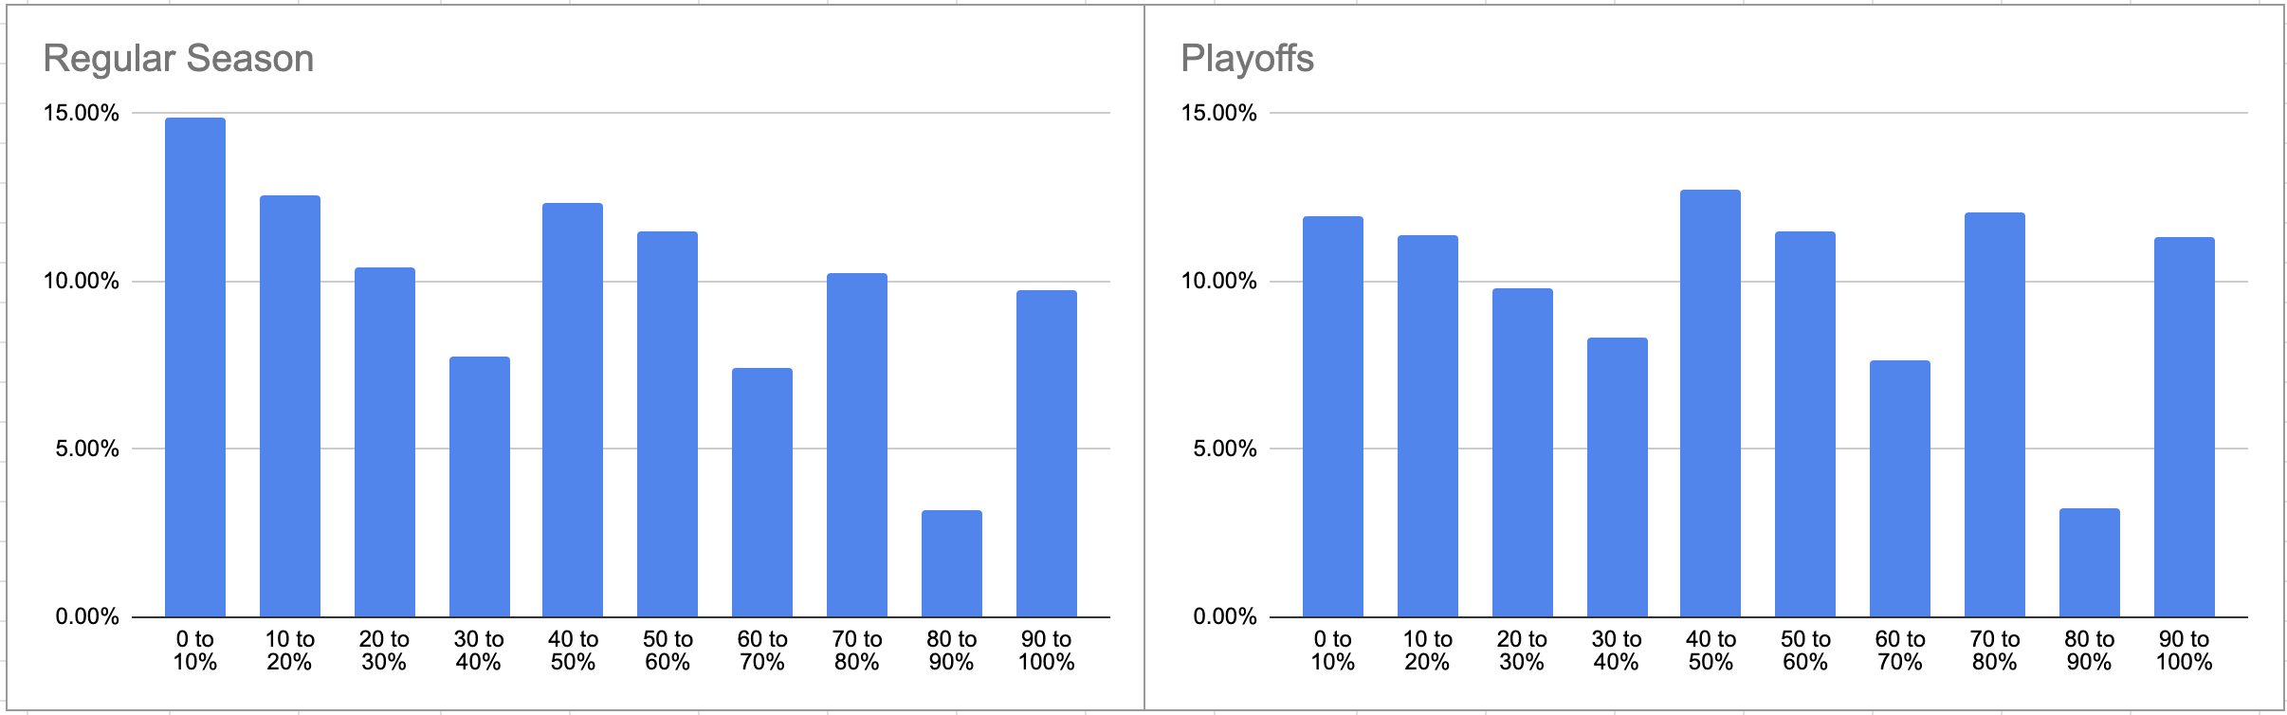Click the "50 to 60%" label under Regular Season
The image size is (2287, 715).
(x=668, y=651)
